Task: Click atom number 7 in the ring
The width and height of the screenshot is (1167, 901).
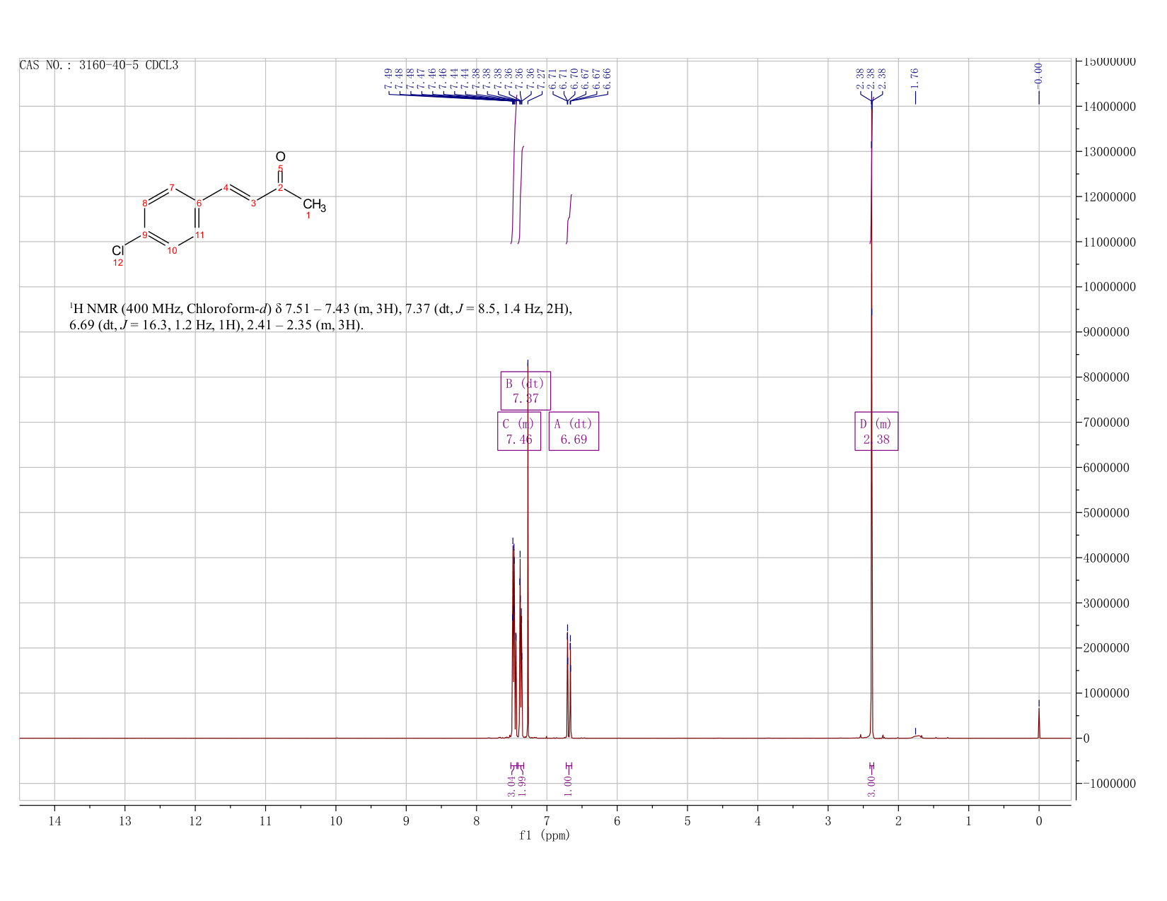Action: (x=172, y=187)
